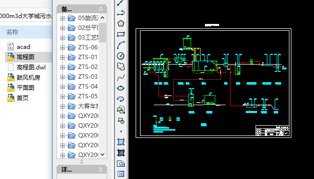Select the Polygon draw tool
This screenshot has width=314, height=179.
pos(121,23)
